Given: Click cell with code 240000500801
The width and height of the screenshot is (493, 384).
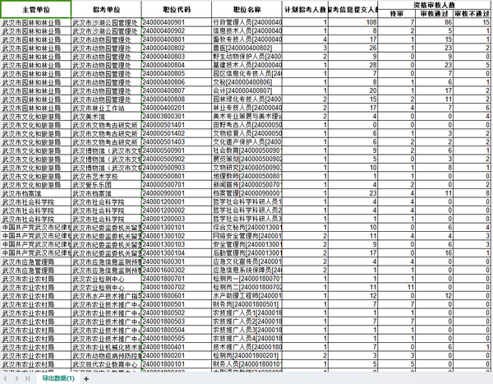Looking at the screenshot, I should [x=177, y=176].
